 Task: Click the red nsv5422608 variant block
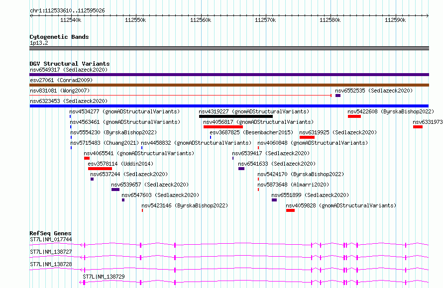(354, 116)
